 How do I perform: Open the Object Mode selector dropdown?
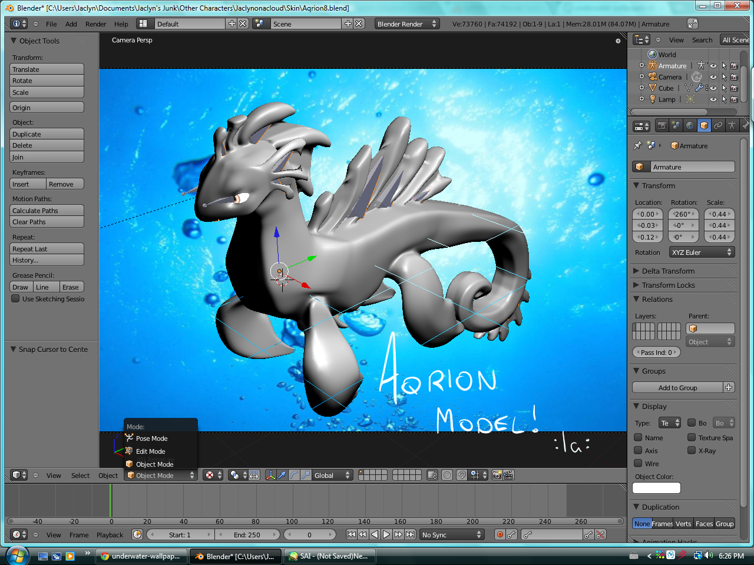pyautogui.click(x=160, y=475)
